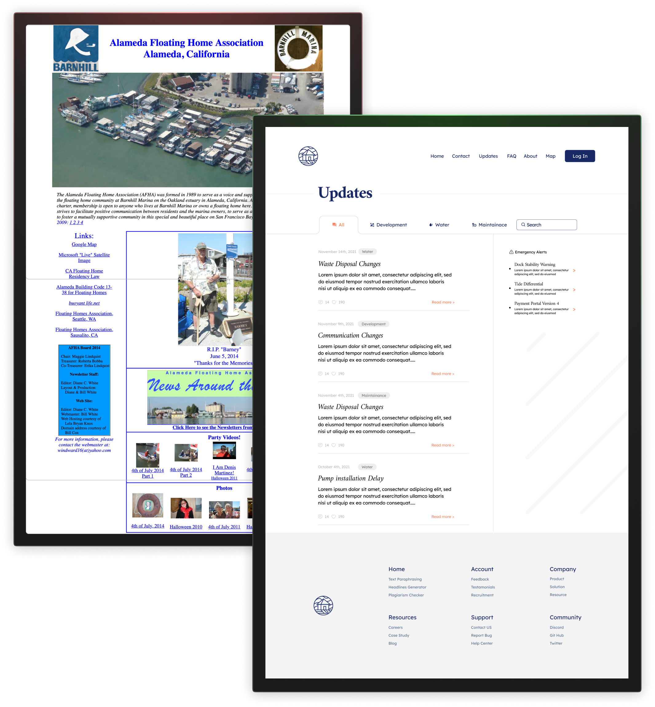655x707 pixels.
Task: Open the Halloween 2010 photo thumbnail
Action: [x=186, y=508]
